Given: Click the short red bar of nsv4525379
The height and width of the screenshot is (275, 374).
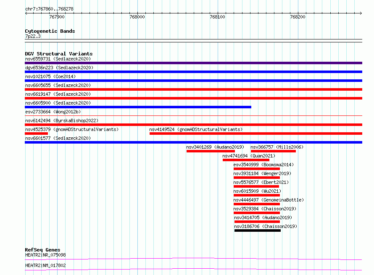Looking at the screenshot, I should click(x=36, y=134).
